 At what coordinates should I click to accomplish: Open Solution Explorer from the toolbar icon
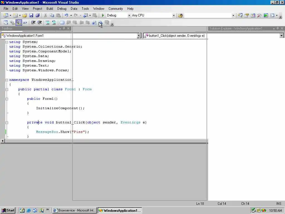click(240, 16)
